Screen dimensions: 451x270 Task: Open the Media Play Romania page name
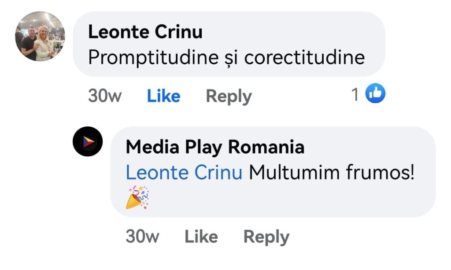[215, 147]
